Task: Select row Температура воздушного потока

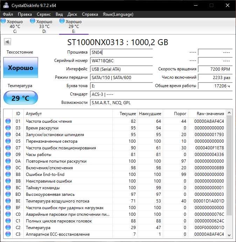Action: (115, 201)
